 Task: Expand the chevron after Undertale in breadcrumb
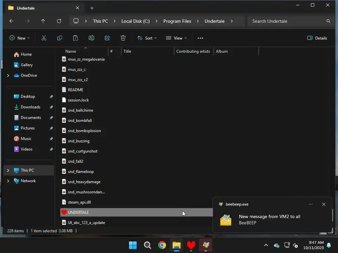point(232,21)
